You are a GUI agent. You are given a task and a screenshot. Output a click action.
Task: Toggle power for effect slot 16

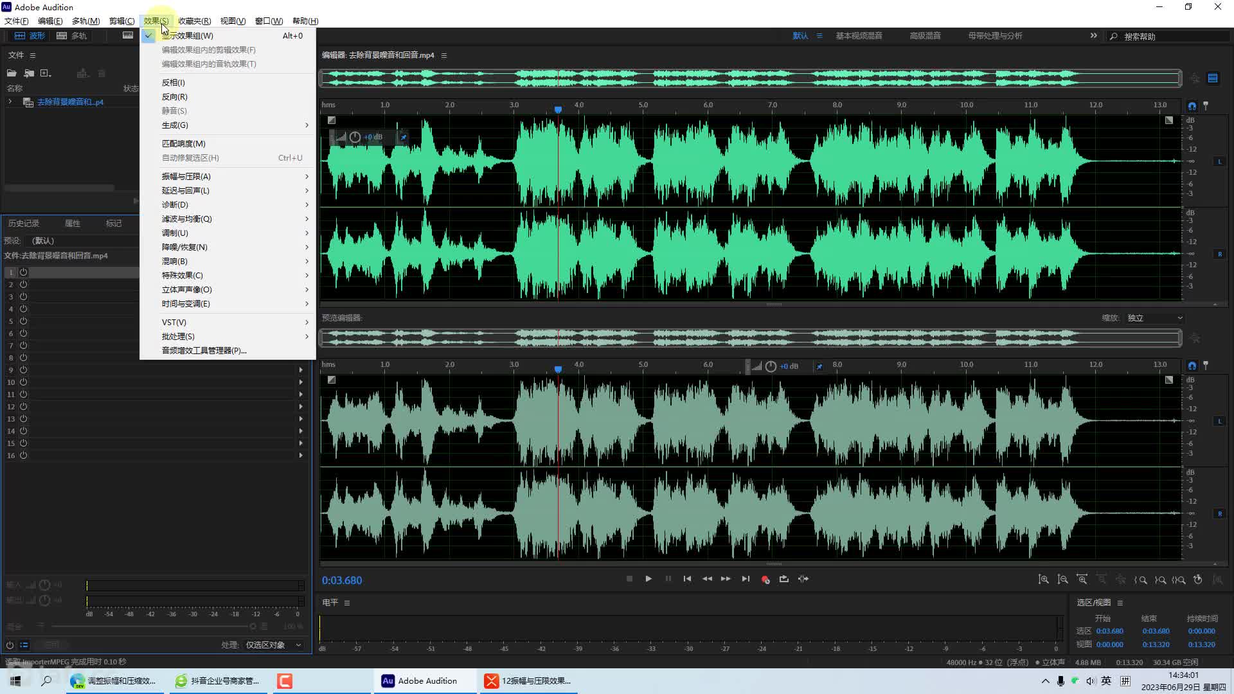23,456
